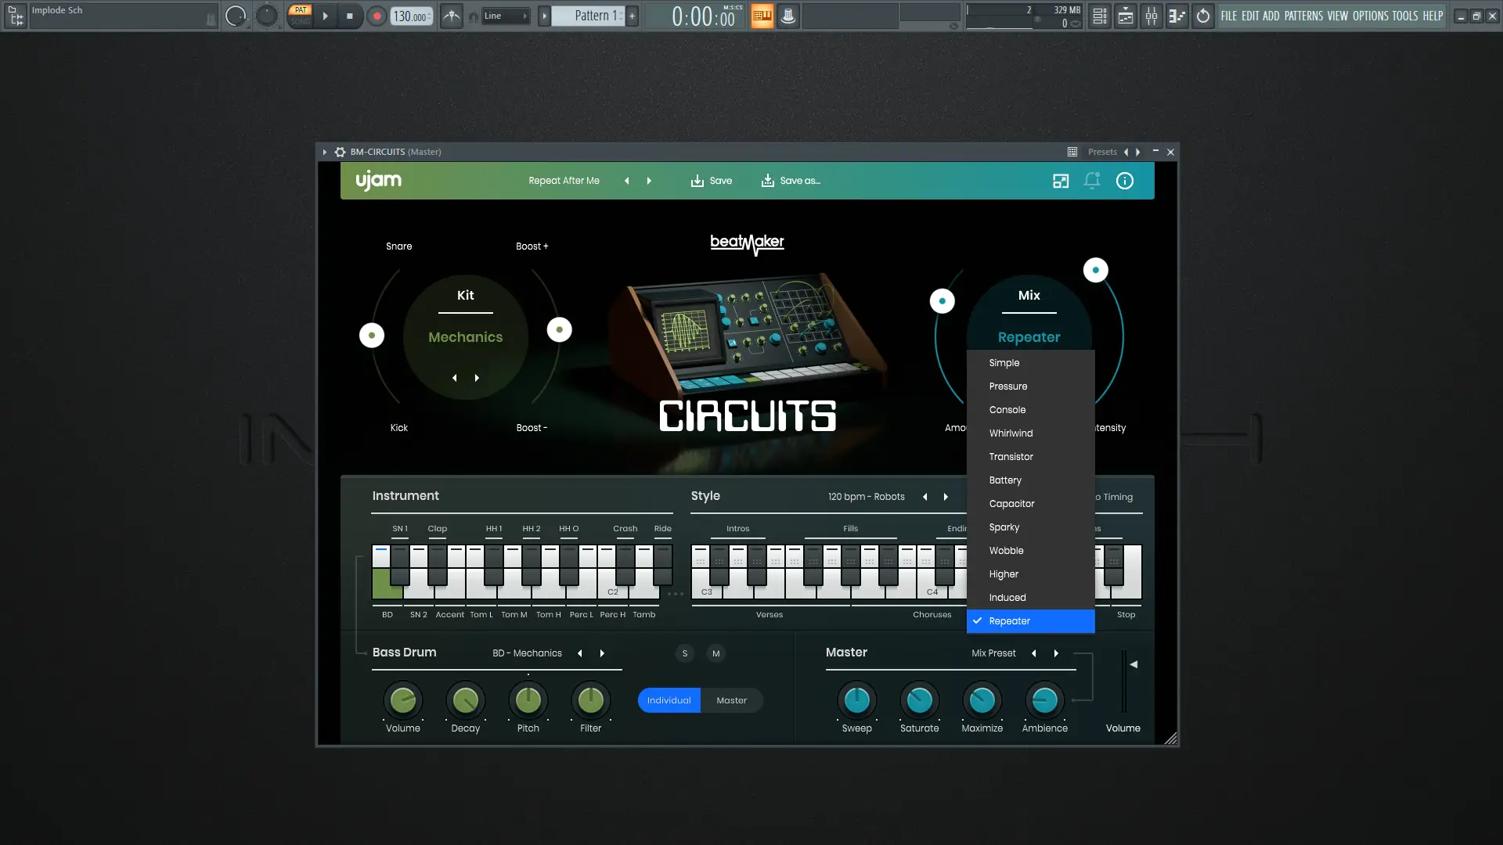The height and width of the screenshot is (845, 1503).
Task: Select next Kit with right arrow
Action: (x=477, y=378)
